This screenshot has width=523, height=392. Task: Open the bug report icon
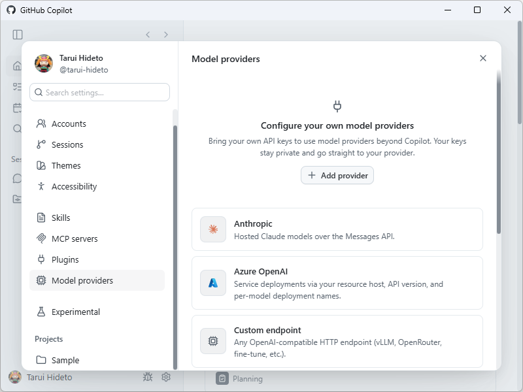pyautogui.click(x=148, y=377)
